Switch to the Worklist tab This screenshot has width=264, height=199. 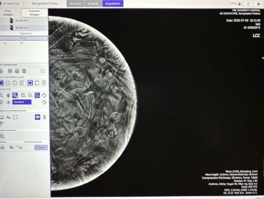[x=75, y=4]
